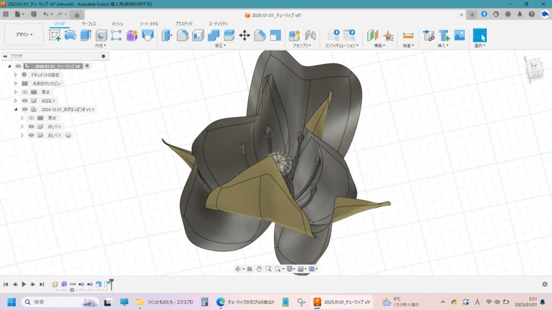Open the デザイン workspace dropdown

click(x=24, y=34)
